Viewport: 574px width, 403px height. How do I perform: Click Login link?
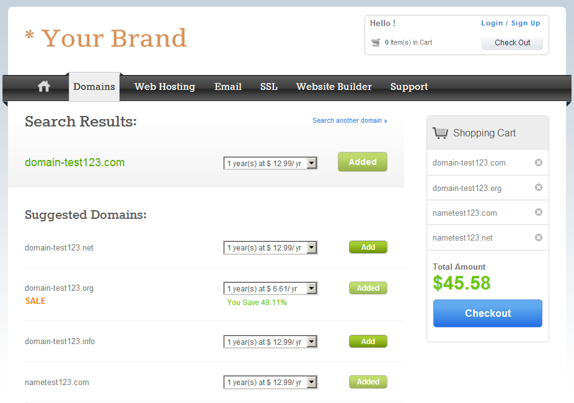pos(492,23)
